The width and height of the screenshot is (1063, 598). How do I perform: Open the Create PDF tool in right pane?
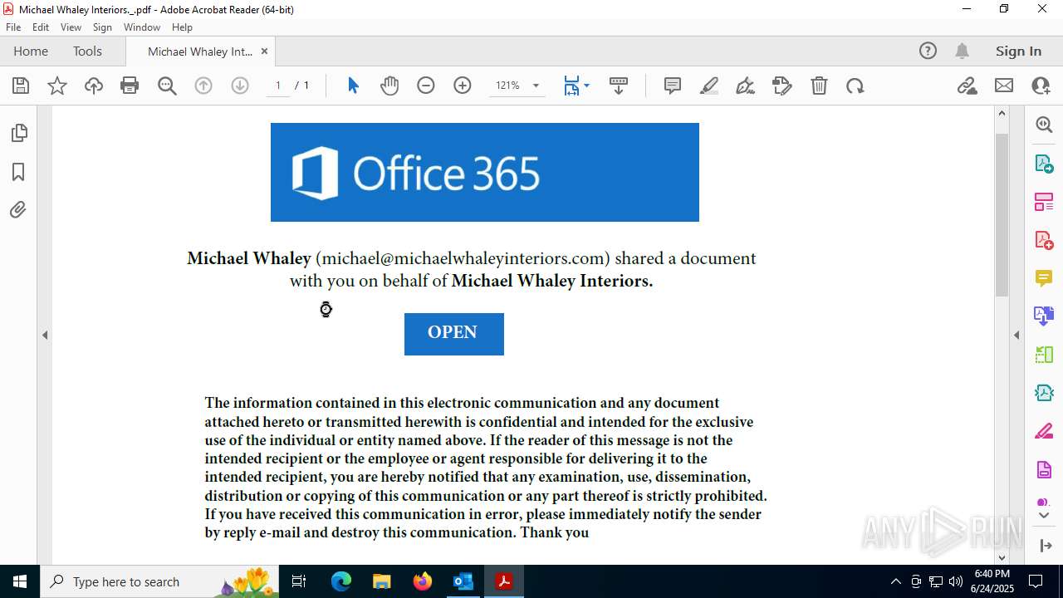pos(1044,240)
